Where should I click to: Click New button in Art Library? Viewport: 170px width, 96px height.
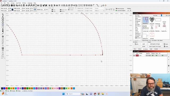[x=137, y=44]
